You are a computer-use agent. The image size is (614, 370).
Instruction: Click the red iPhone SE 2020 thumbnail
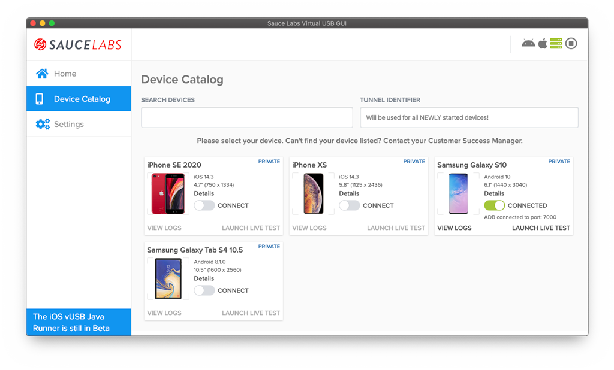[168, 193]
